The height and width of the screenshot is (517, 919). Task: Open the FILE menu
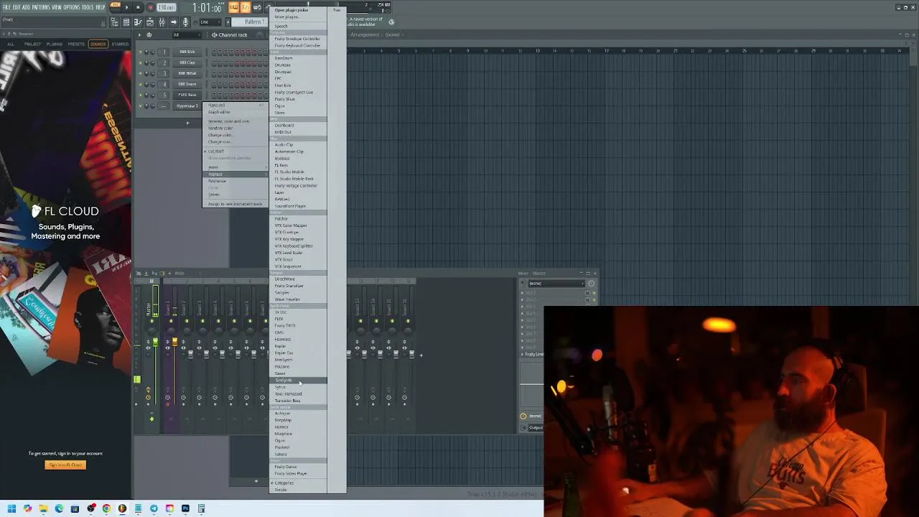tap(6, 7)
